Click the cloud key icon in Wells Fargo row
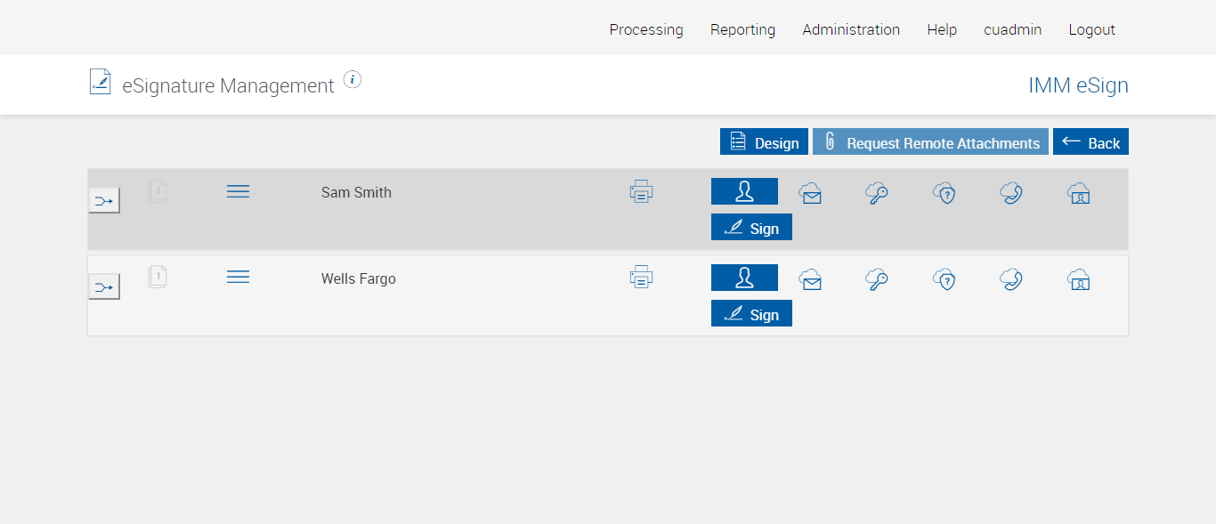This screenshot has height=524, width=1216. click(x=877, y=279)
